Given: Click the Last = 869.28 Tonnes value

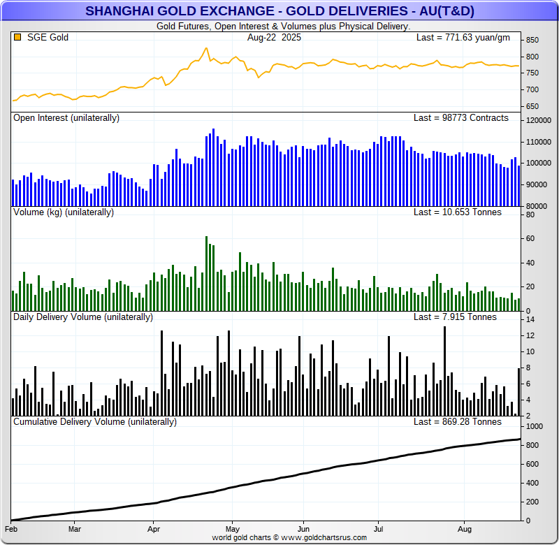Looking at the screenshot, I should pyautogui.click(x=458, y=422).
